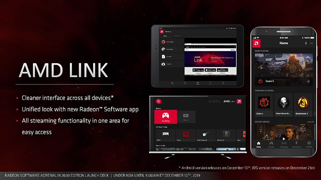321x180 pixels.
Task: Open the DOOM game tile on the TV
Action: coord(165,135)
